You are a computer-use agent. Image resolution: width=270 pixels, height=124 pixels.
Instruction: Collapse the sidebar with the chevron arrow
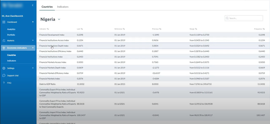tap(33, 5)
